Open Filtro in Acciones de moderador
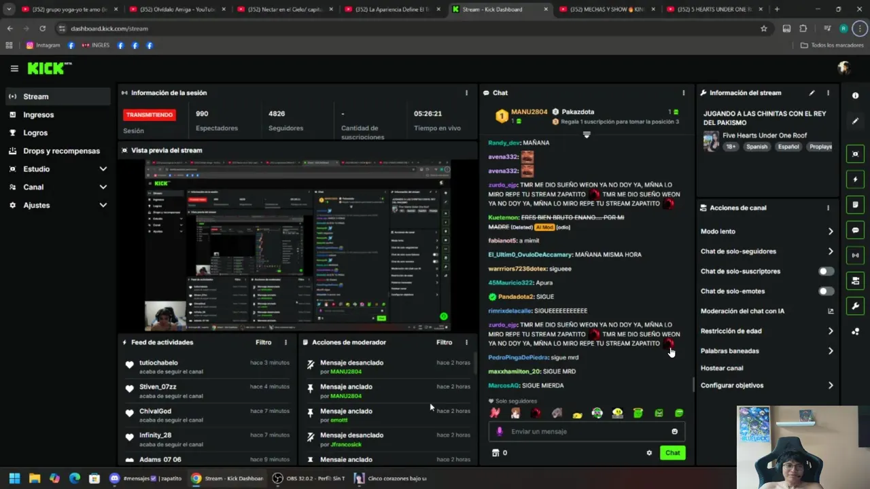 pyautogui.click(x=444, y=342)
